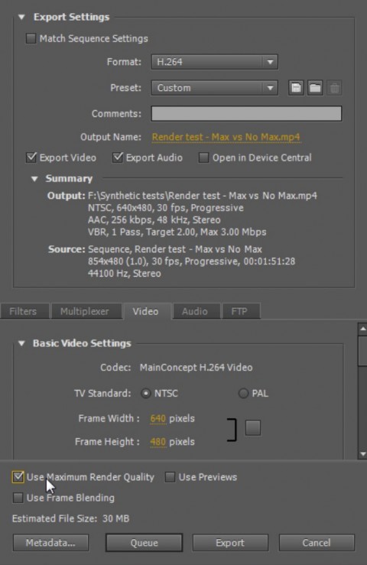367x565 pixels.
Task: Toggle the frame aspect ratio link box
Action: point(253,427)
